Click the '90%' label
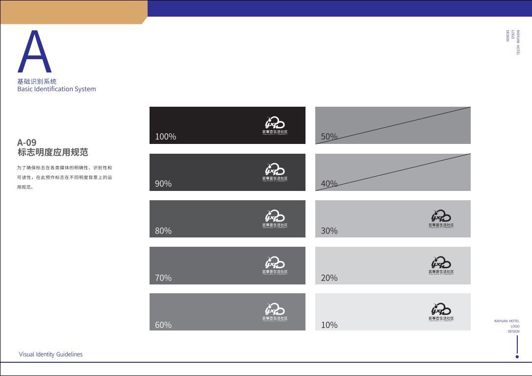This screenshot has width=532, height=376. tap(163, 184)
